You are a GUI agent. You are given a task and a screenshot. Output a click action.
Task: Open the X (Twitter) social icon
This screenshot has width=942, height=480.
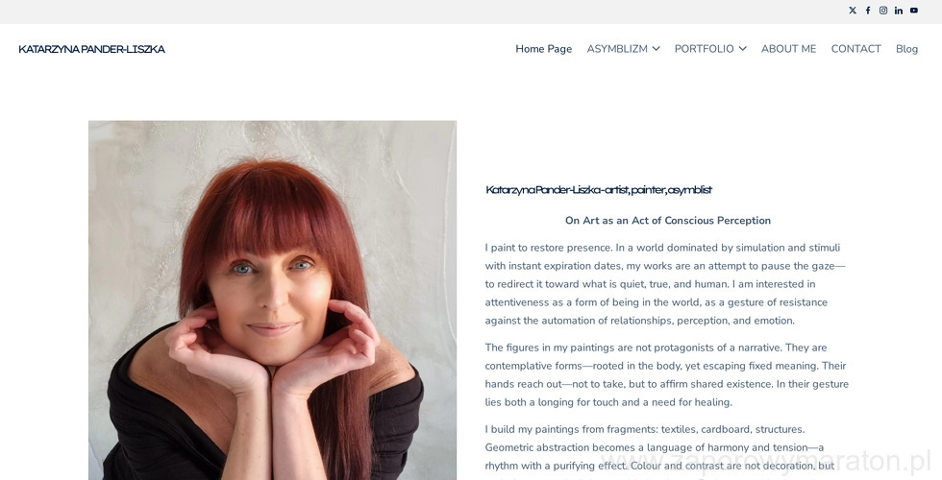[853, 11]
